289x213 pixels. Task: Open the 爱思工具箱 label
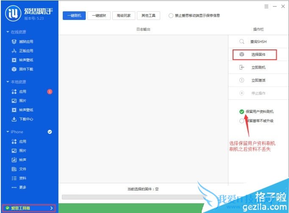20,208
